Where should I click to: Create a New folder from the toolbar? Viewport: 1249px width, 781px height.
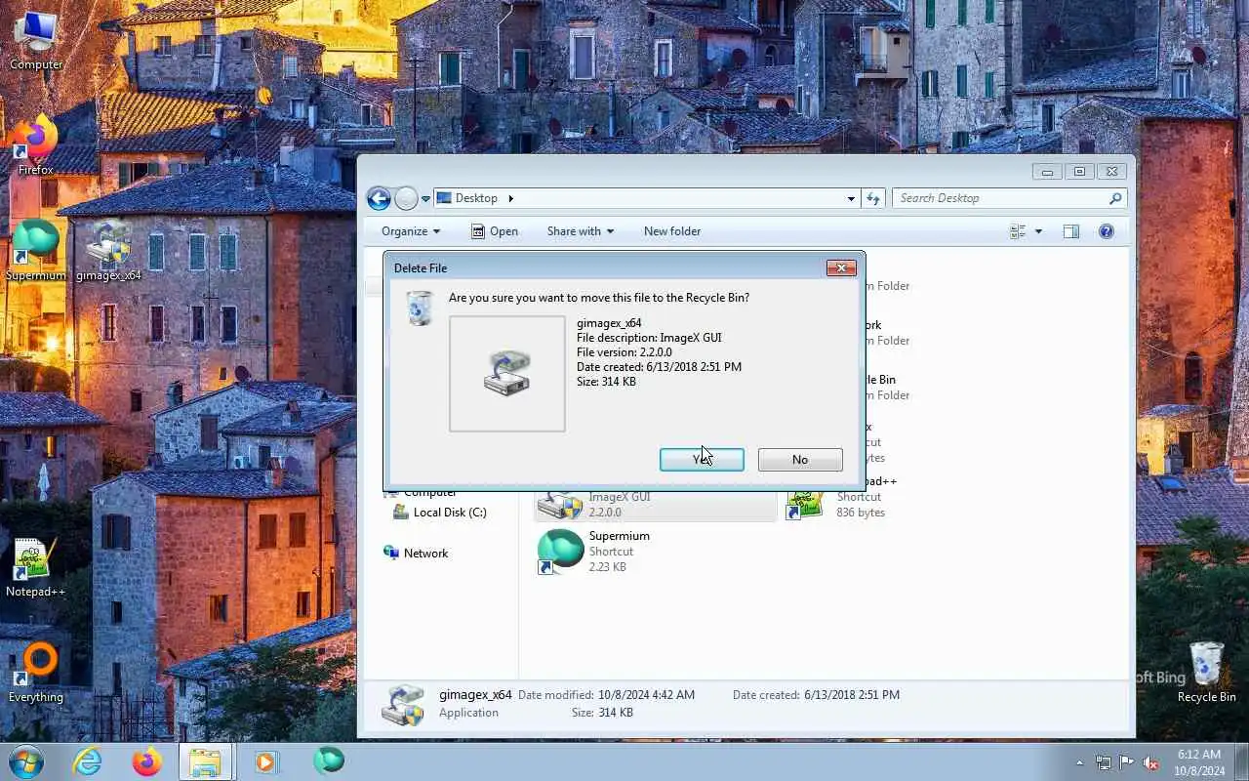(672, 231)
